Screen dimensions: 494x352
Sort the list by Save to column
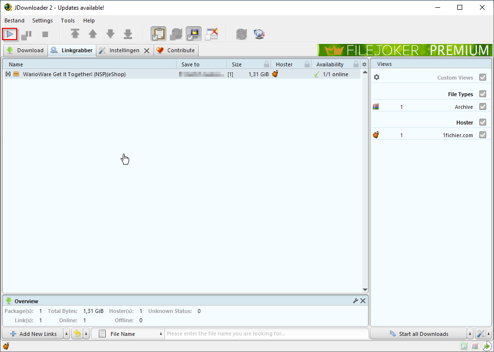[x=202, y=64]
